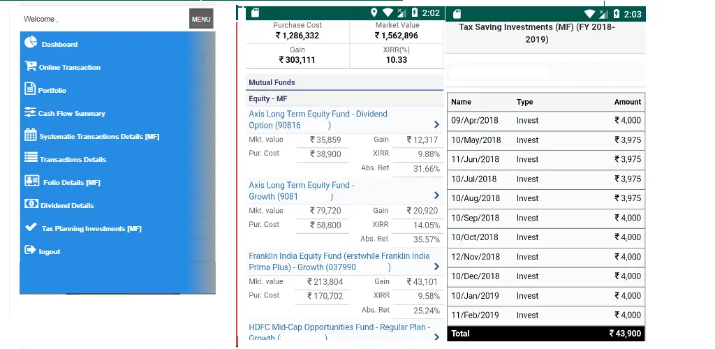The image size is (715, 349).
Task: Click Gain ₹20,920 in Axis Growth
Action: [422, 211]
